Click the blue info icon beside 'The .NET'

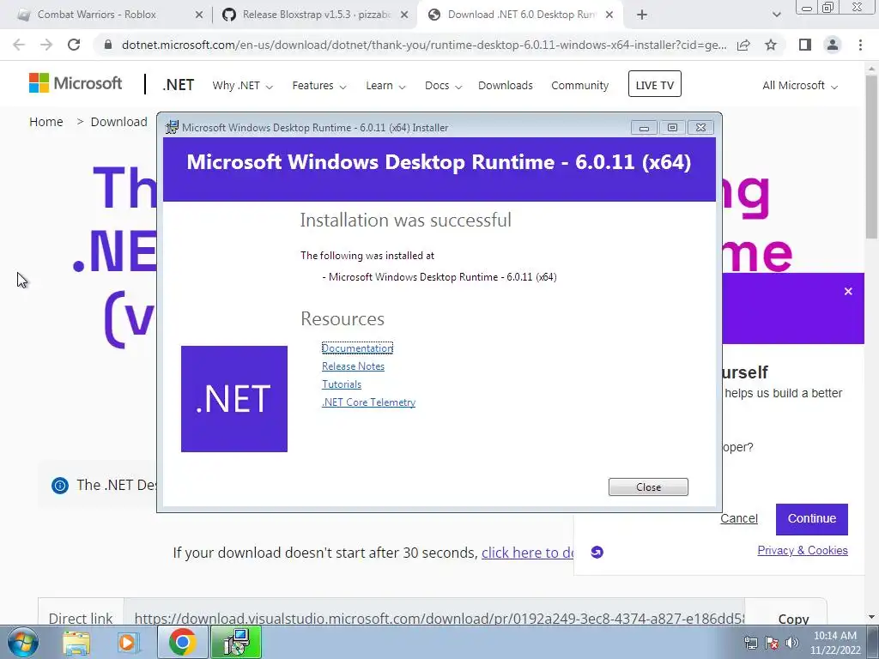[x=60, y=486]
